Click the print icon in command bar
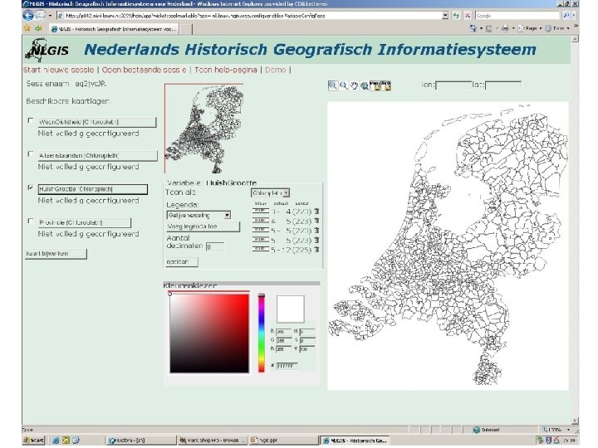The image size is (598, 448). point(505,28)
